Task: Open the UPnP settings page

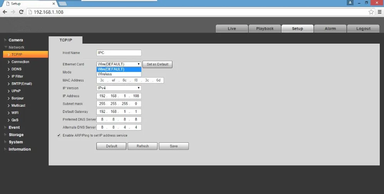Action: coord(16,91)
